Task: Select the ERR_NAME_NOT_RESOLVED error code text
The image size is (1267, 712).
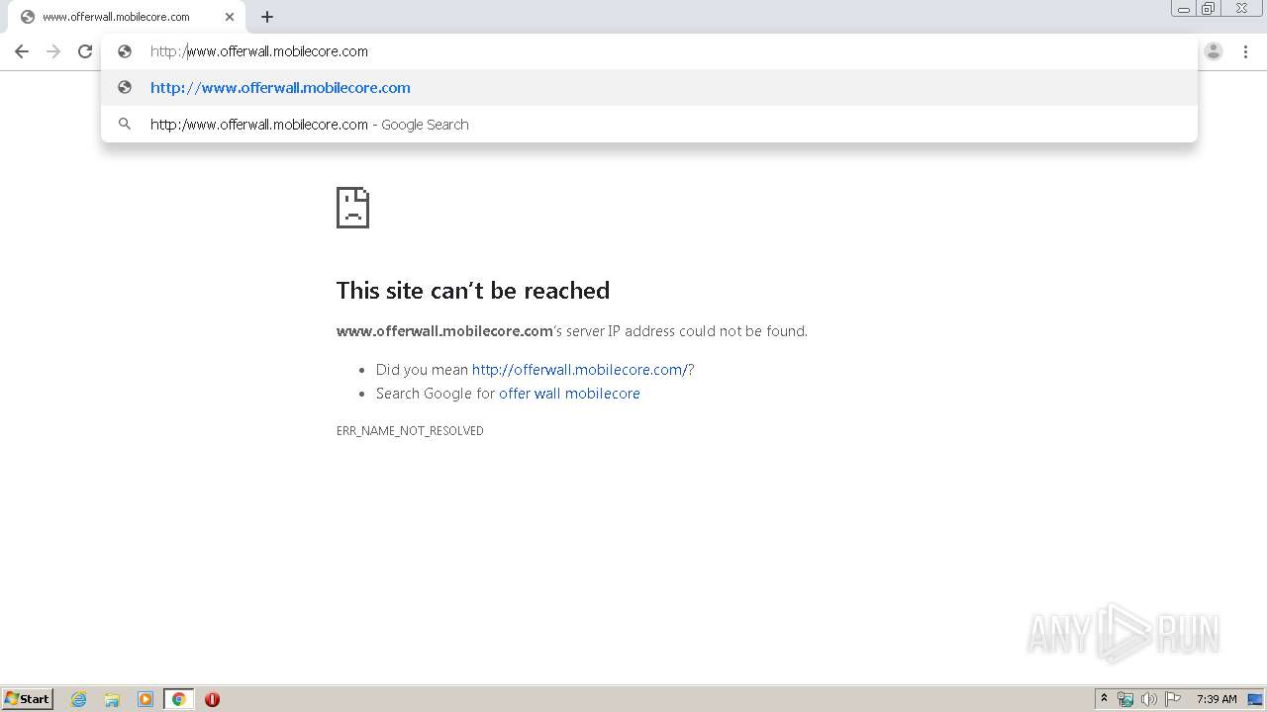Action: click(410, 431)
